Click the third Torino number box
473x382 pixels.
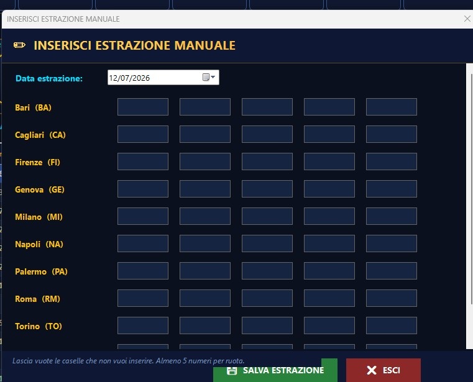(x=267, y=325)
